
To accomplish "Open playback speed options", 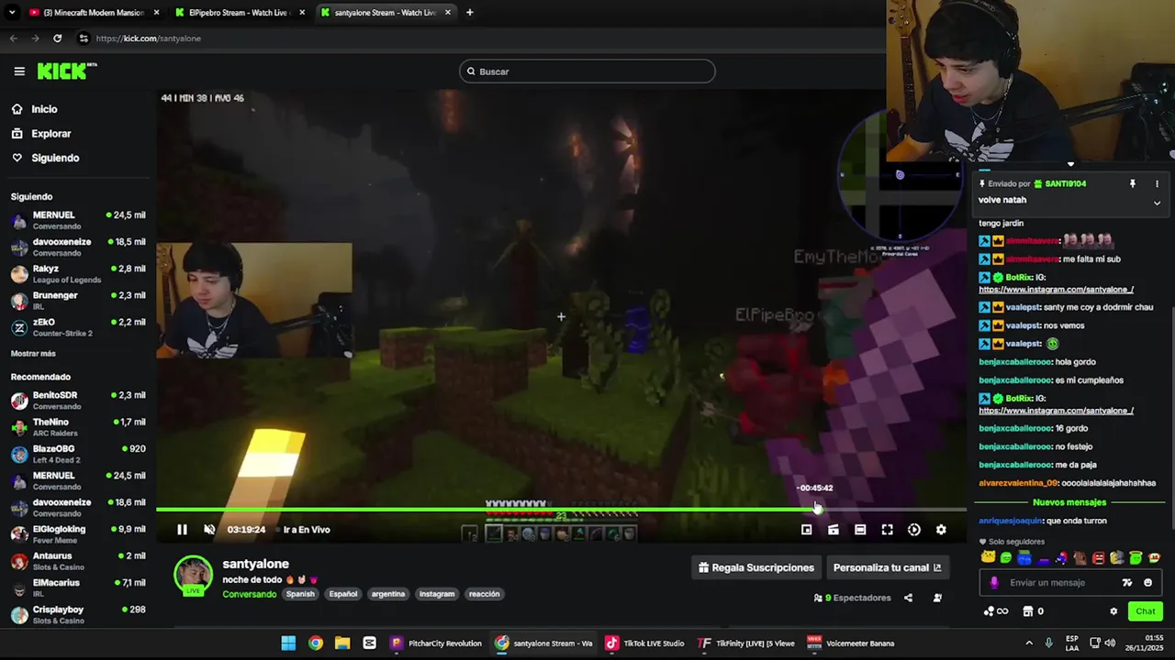I will 914,530.
